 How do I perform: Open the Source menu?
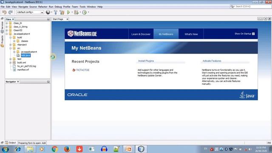(x=33, y=7)
